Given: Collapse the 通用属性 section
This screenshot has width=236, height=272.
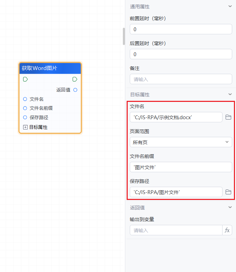Looking at the screenshot, I should tap(230, 6).
